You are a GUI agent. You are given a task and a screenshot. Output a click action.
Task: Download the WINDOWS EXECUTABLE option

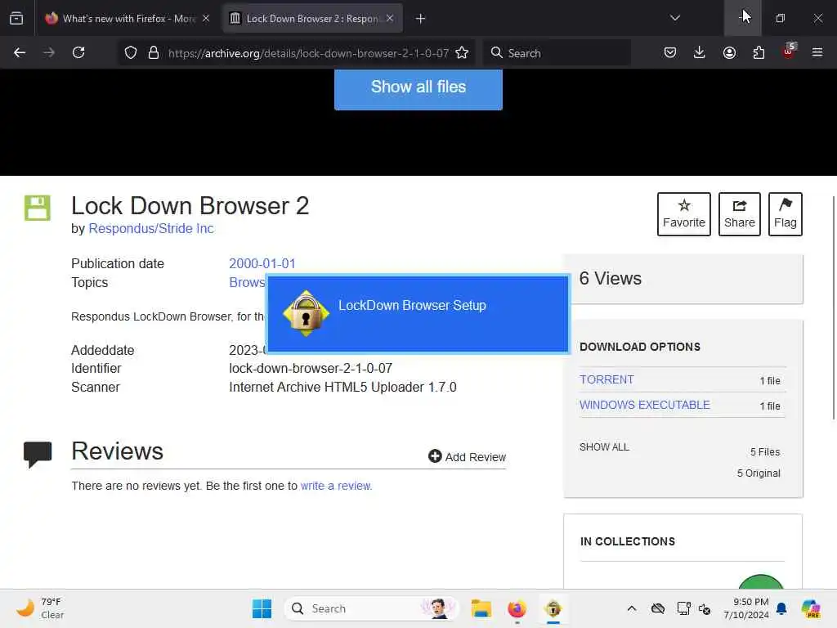(645, 405)
